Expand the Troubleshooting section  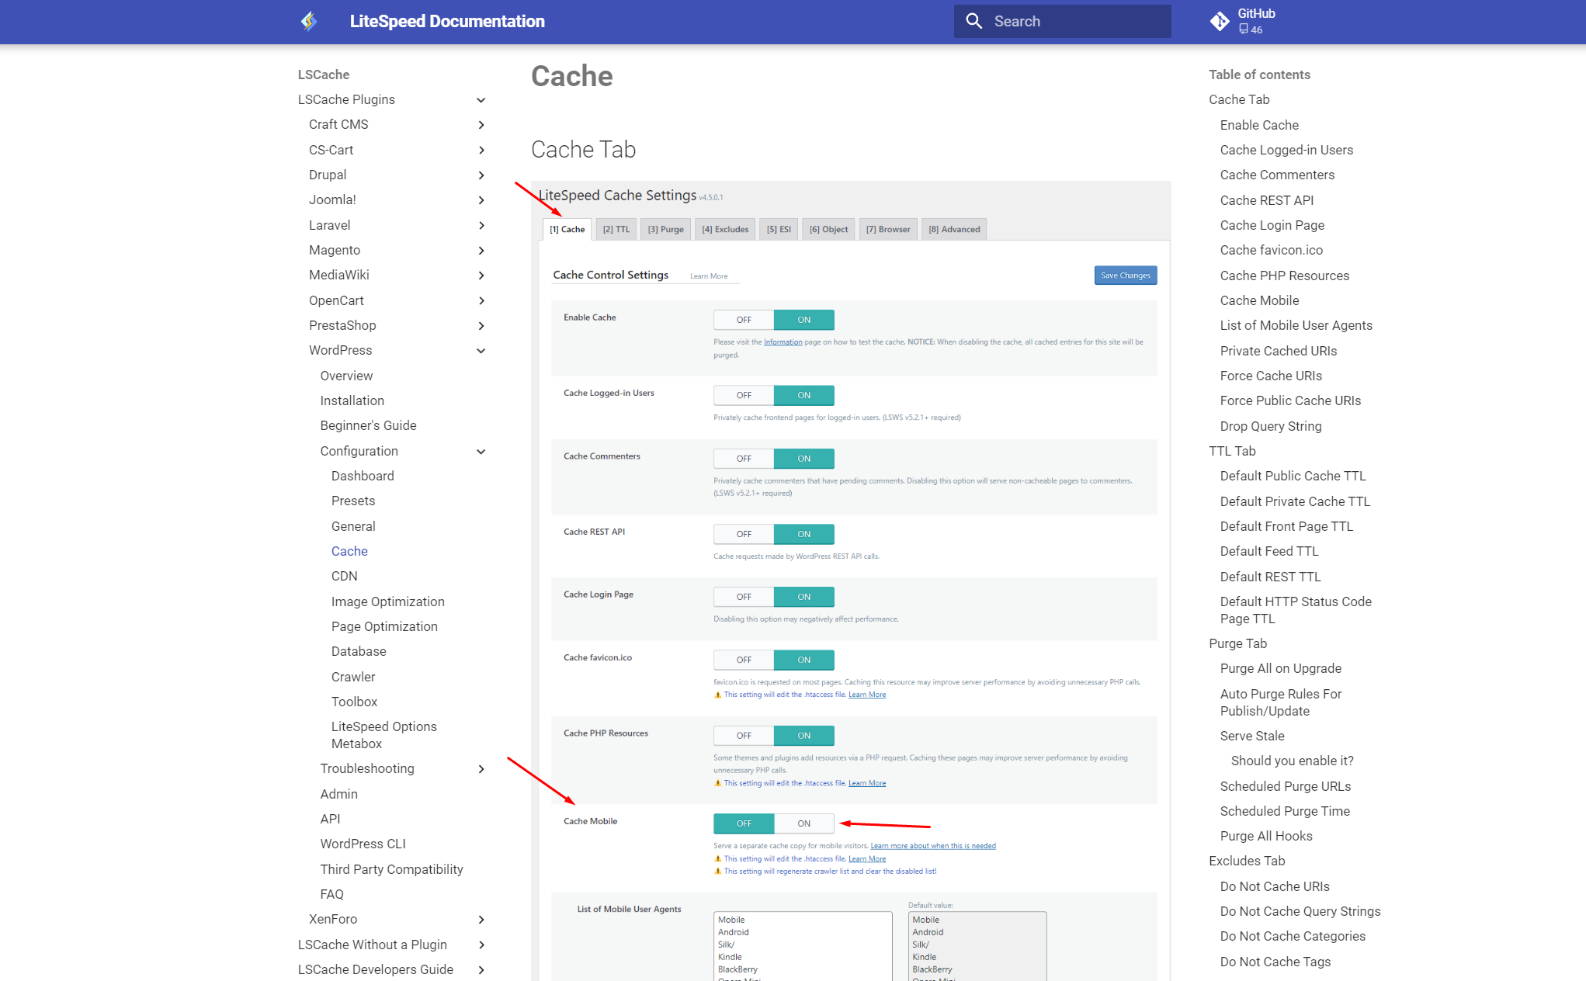(x=481, y=769)
